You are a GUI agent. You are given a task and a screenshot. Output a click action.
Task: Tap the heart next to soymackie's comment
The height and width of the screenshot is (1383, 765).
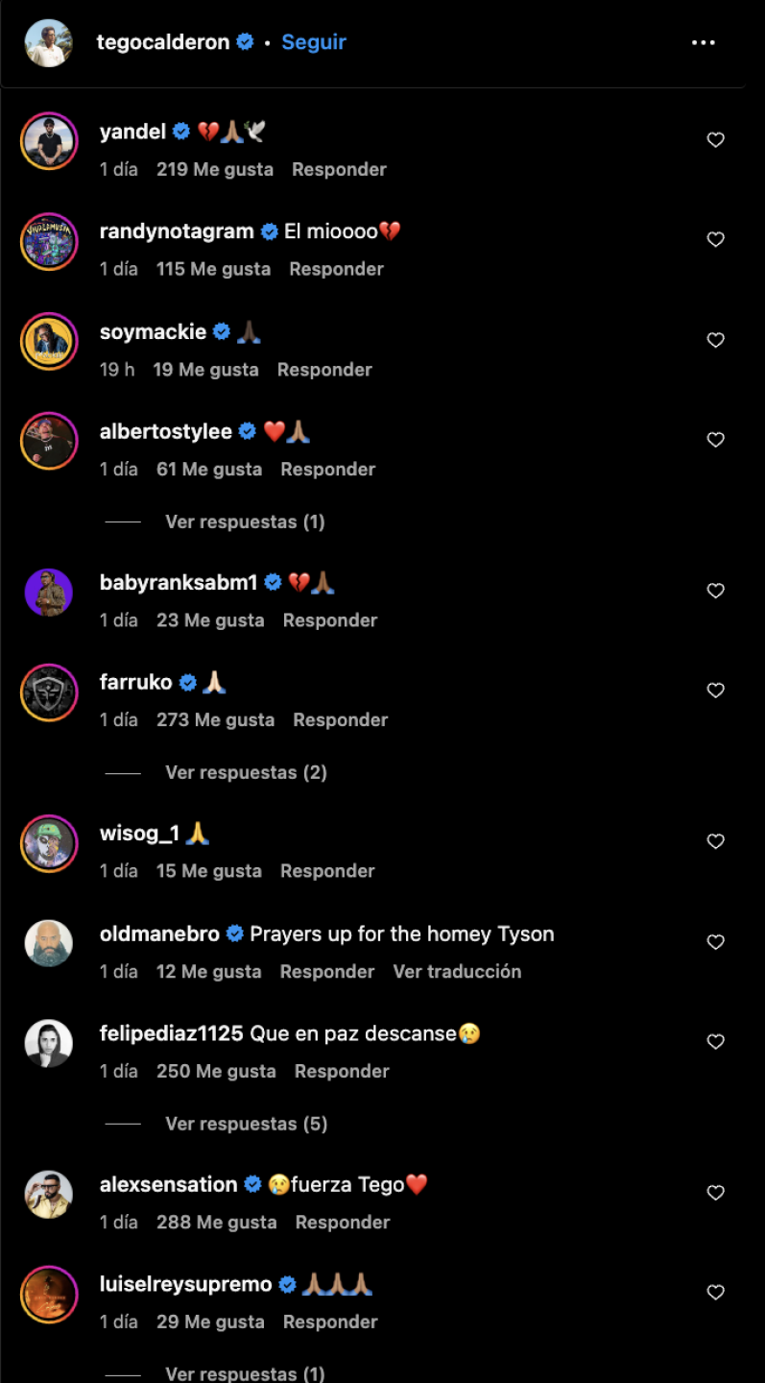coord(715,340)
